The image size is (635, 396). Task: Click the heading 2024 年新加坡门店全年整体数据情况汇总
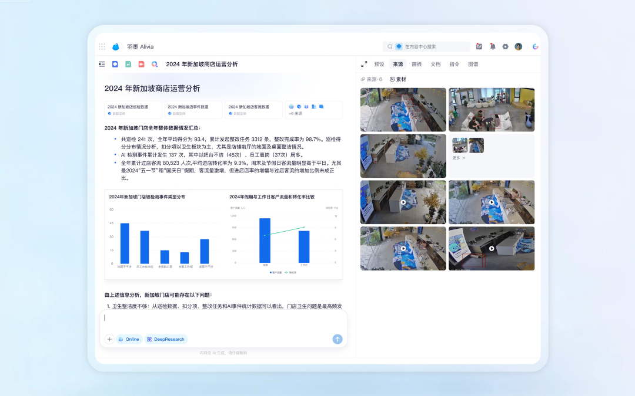coord(152,128)
